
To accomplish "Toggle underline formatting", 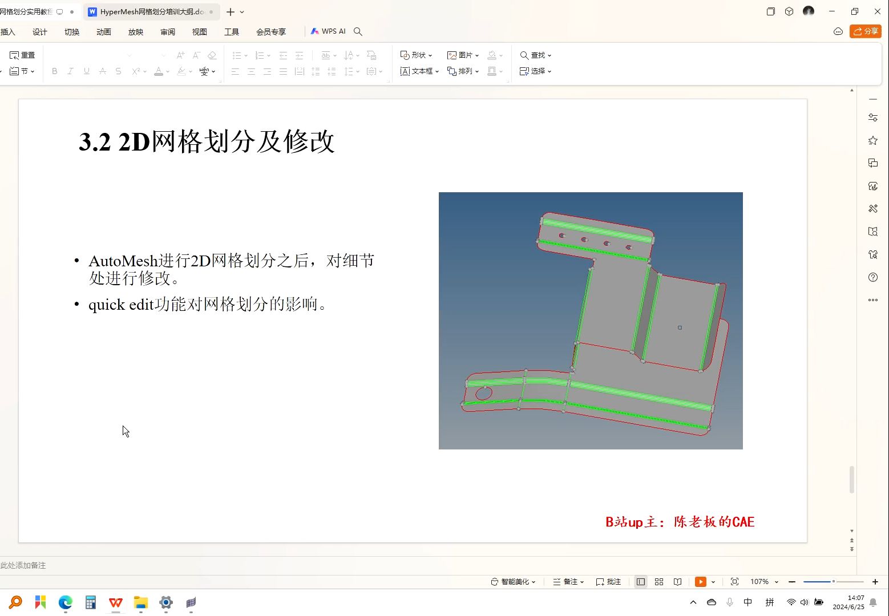I will [x=86, y=71].
